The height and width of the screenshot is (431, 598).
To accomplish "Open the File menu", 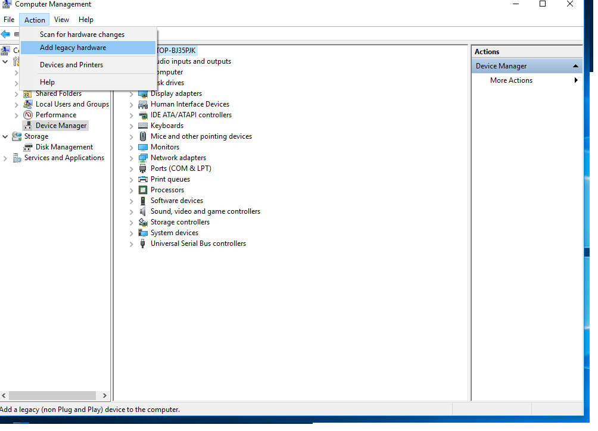I will tap(9, 20).
